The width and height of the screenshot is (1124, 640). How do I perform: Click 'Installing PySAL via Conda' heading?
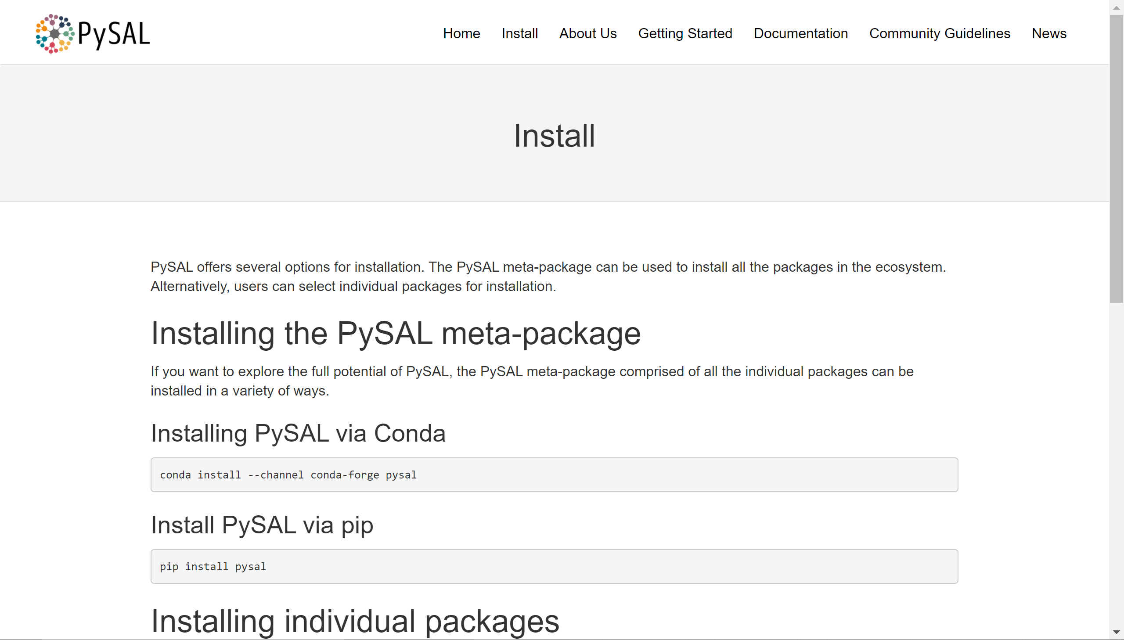[298, 433]
